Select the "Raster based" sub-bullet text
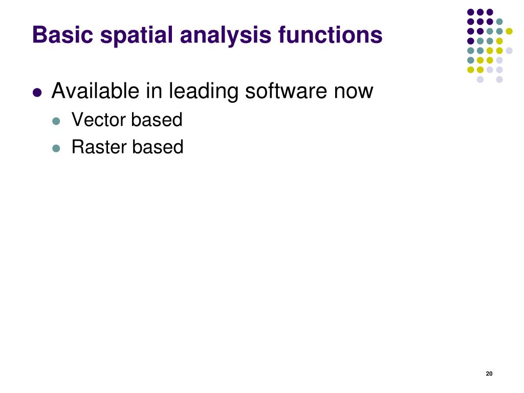Screen dimensions: 524x393 pyautogui.click(x=127, y=147)
